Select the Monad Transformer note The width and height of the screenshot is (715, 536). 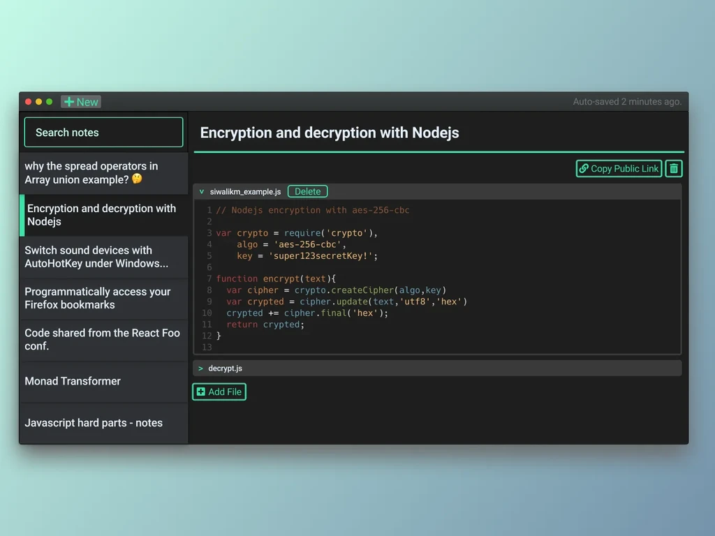click(x=103, y=381)
